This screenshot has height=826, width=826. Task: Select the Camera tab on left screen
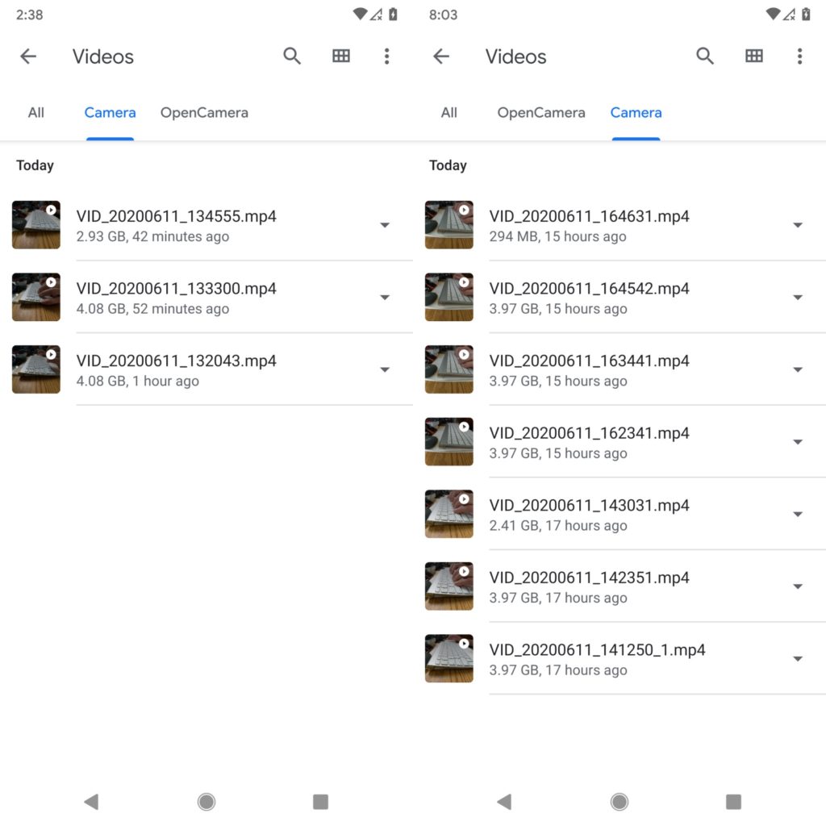tap(110, 113)
